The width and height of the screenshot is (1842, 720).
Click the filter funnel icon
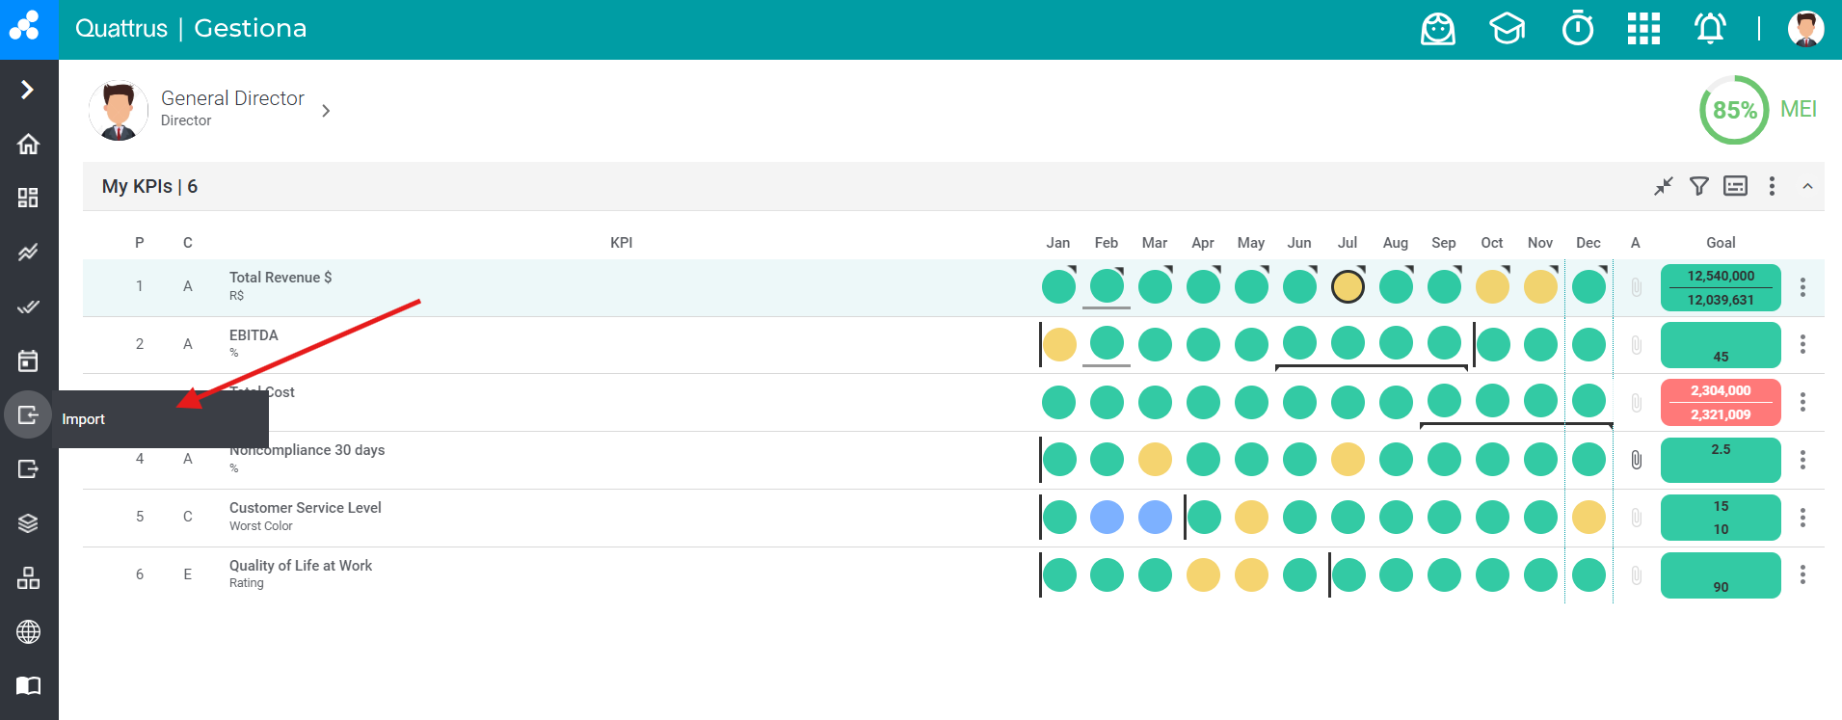coord(1699,186)
